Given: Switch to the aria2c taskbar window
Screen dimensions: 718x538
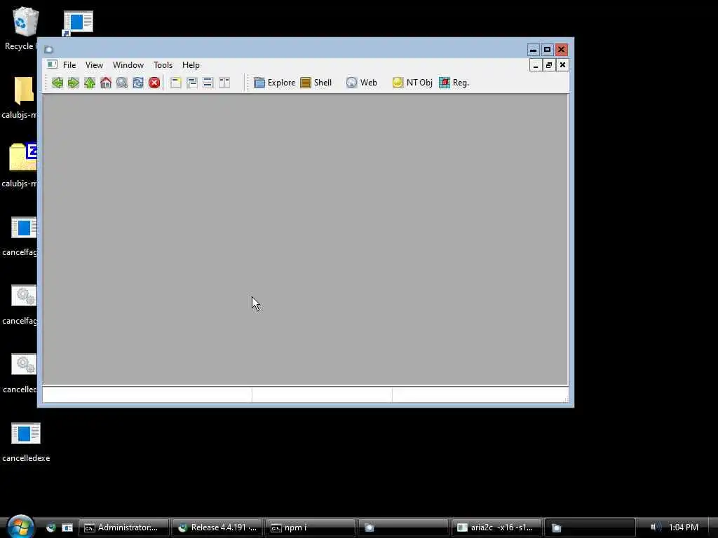Looking at the screenshot, I should (497, 528).
